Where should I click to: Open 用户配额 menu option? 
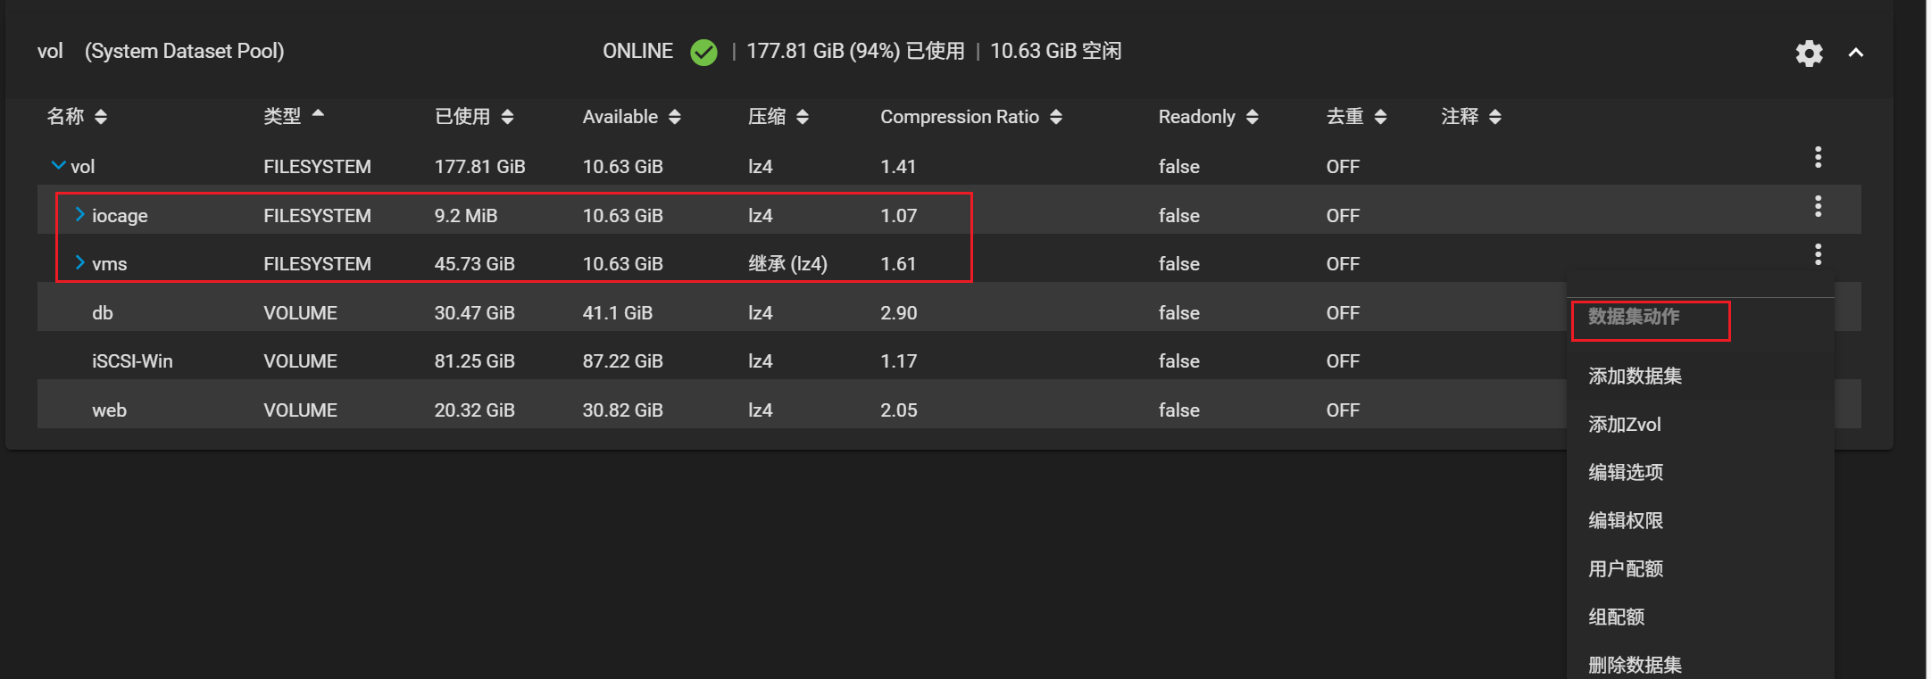click(1625, 569)
